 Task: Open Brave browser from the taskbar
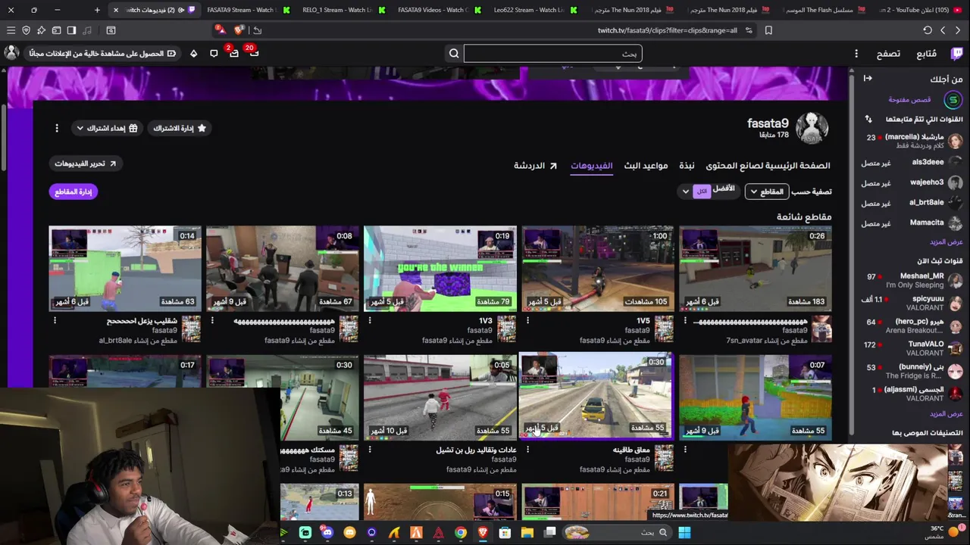(x=483, y=533)
